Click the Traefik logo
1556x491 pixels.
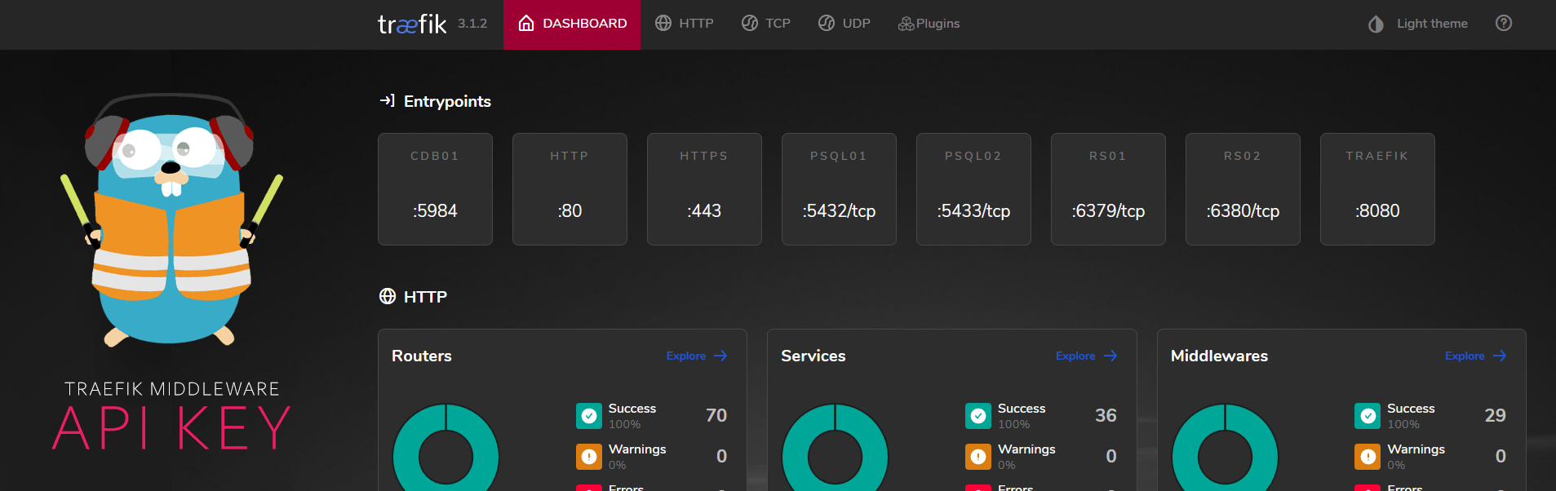click(x=412, y=24)
